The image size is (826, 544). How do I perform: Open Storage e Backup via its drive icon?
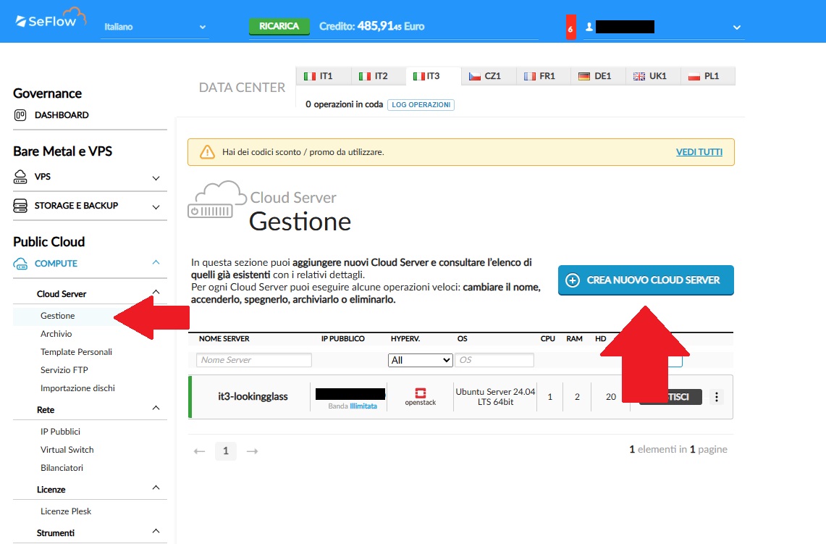22,206
